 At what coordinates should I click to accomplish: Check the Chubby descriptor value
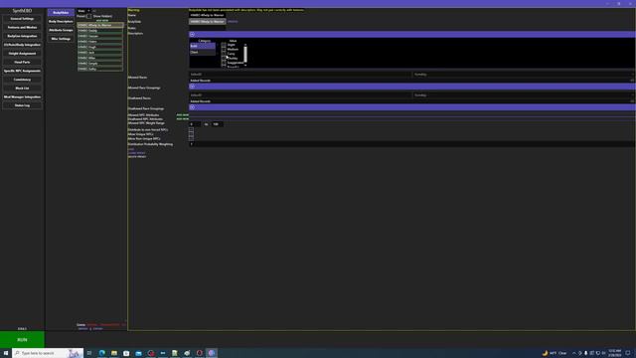pos(224,58)
